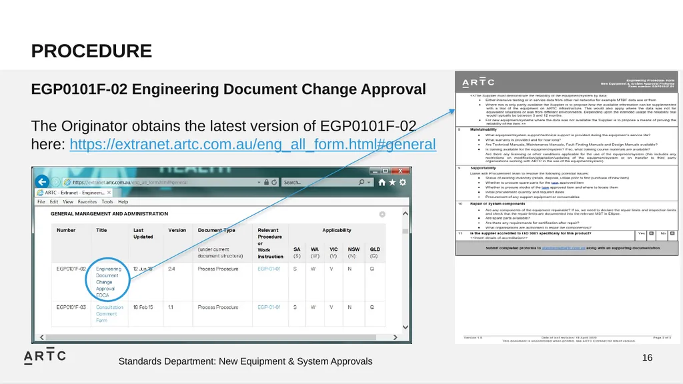Select the EGP0101F-03 number cell
This screenshot has width=683, height=384.
(x=71, y=307)
